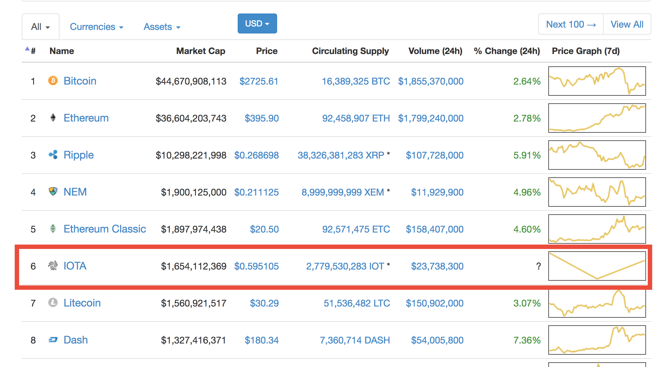The image size is (656, 367).
Task: Click Ethereum Classic price $20.50
Action: [x=264, y=229]
